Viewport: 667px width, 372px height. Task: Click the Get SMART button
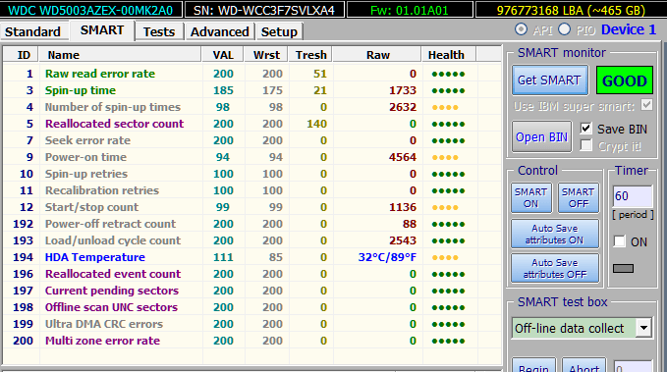click(549, 80)
